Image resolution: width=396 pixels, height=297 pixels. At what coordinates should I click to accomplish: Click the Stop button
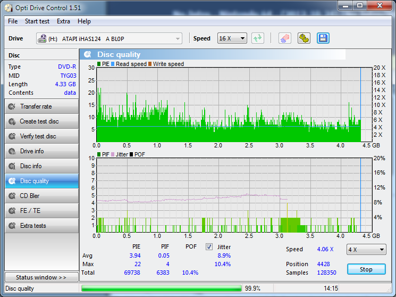(366, 269)
